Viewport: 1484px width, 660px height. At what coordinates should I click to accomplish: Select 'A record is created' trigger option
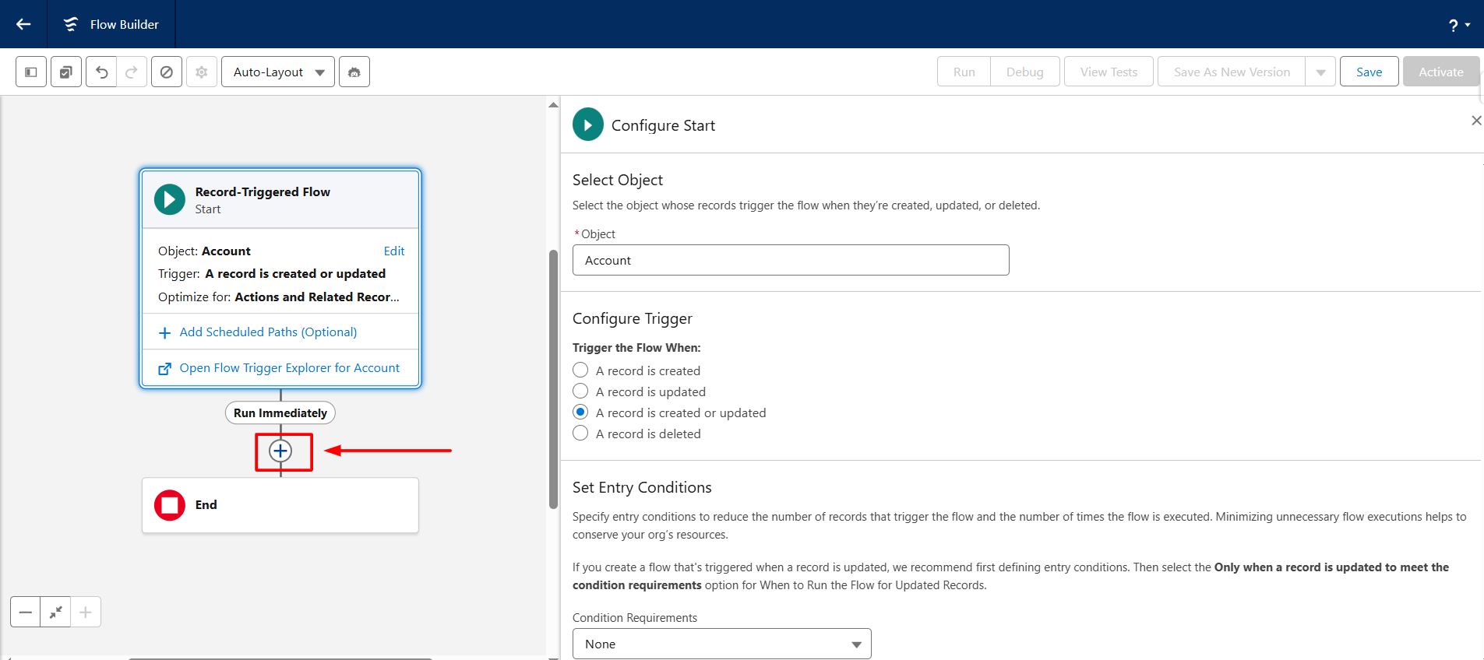coord(580,370)
